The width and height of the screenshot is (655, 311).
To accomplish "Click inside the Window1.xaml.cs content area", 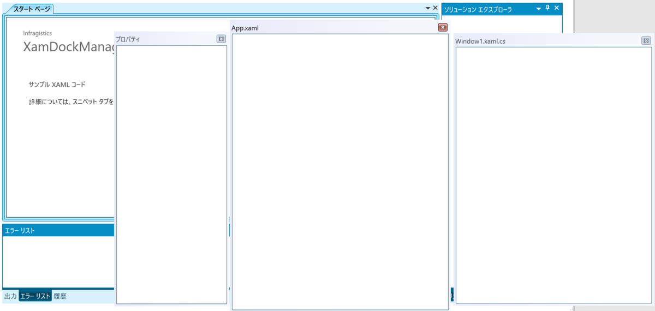I will click(x=553, y=175).
